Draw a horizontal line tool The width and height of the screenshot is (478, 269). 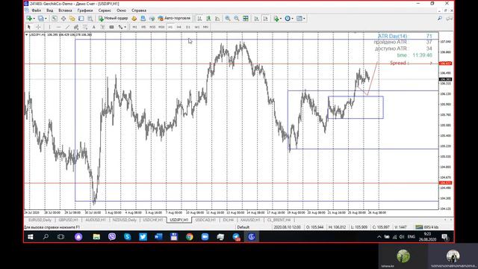pyautogui.click(x=58, y=27)
